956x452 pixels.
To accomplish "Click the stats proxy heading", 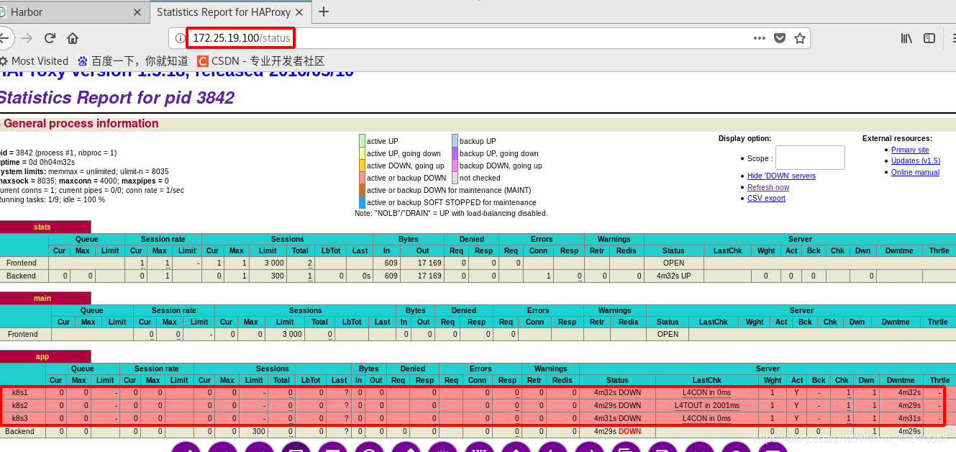I will pos(42,227).
